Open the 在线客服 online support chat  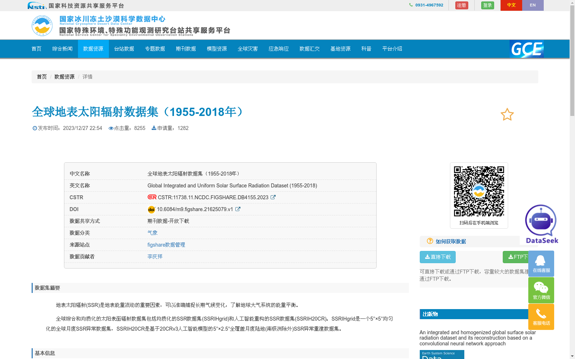click(541, 264)
